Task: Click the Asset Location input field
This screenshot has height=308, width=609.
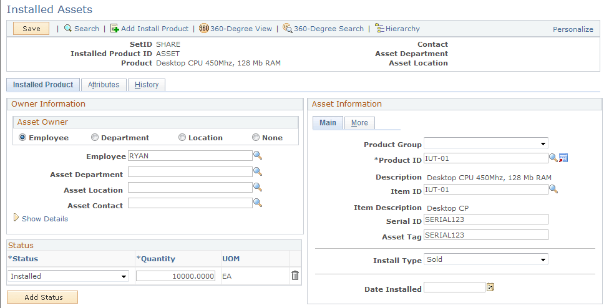Action: click(x=190, y=188)
